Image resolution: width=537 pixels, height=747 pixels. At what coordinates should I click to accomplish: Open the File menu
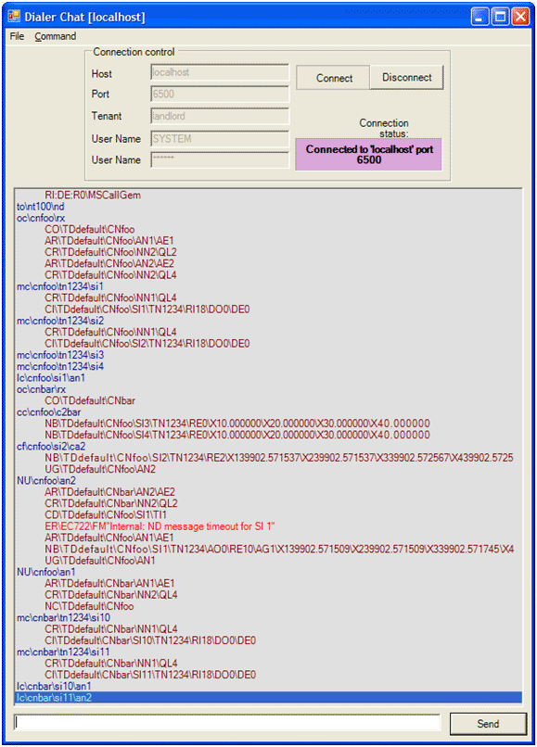coord(17,36)
